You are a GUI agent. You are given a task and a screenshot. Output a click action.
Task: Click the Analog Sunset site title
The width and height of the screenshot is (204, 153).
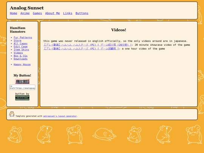coord(27,8)
